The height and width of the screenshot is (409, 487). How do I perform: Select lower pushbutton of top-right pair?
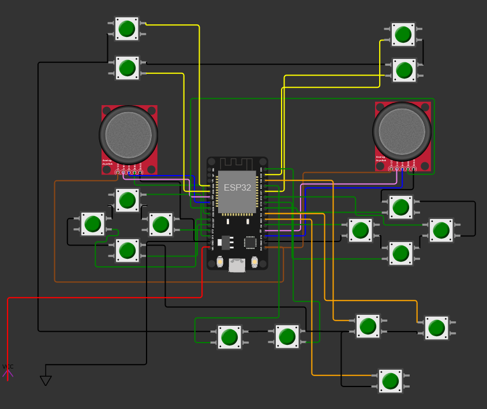tap(404, 70)
